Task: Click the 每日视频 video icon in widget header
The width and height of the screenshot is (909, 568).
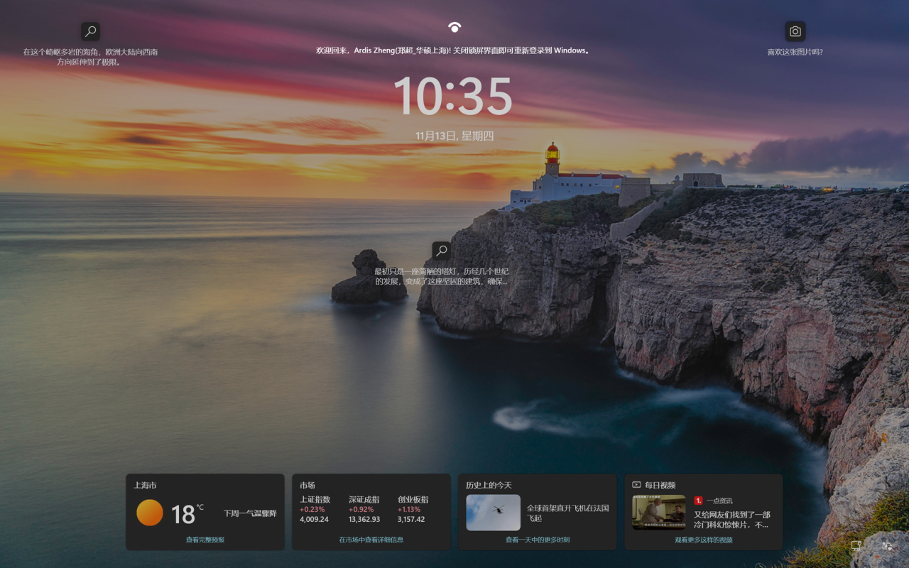Action: 636,485
